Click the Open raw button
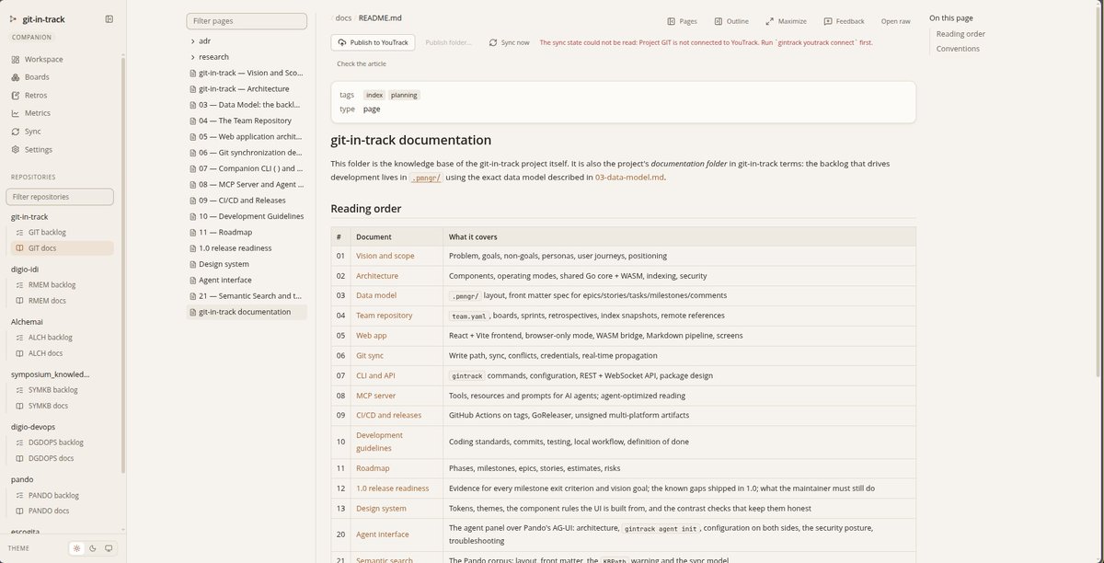The image size is (1104, 563). (896, 21)
